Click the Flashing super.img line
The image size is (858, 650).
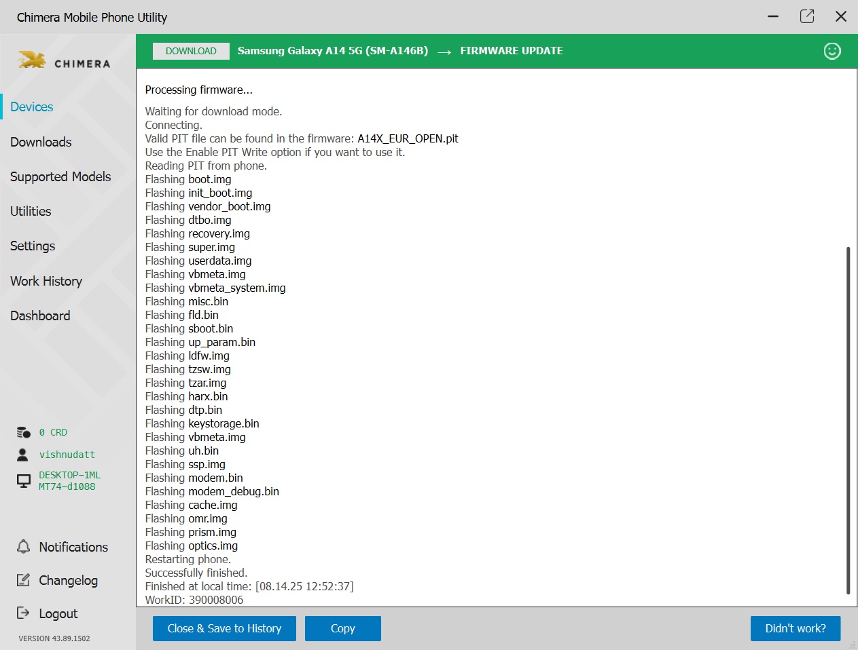click(x=190, y=247)
